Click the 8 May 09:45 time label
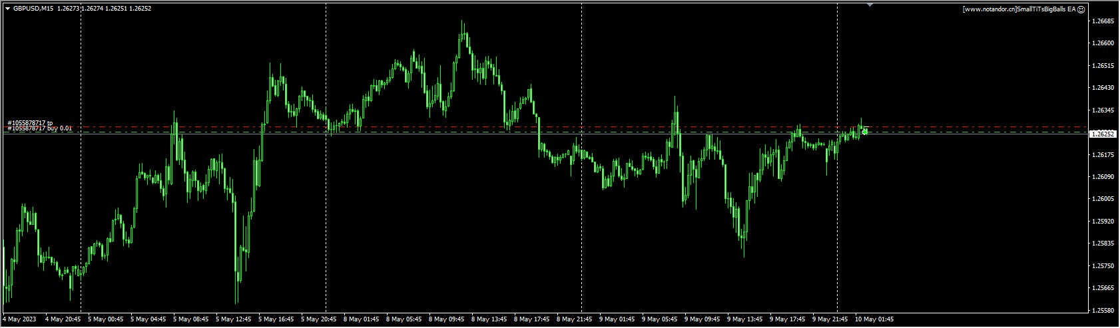Viewport: 1120px width, 328px height. [446, 320]
